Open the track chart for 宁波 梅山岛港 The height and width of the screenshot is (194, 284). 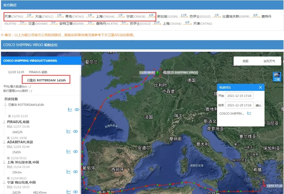tap(68, 191)
